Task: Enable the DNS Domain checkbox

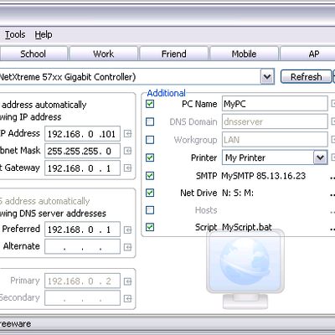Action: 150,121
